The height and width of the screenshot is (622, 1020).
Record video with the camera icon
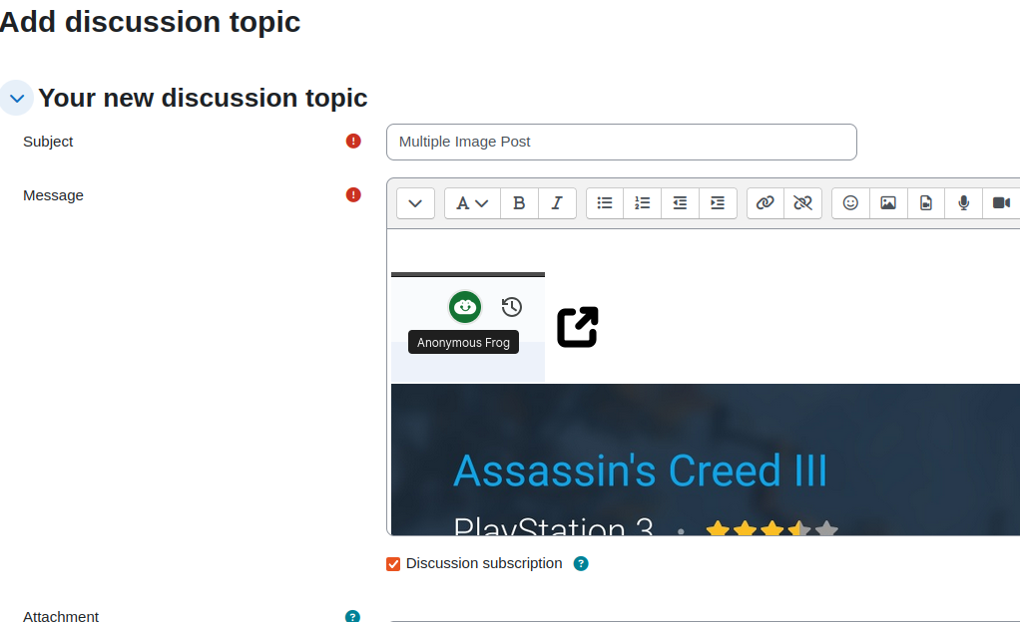tap(1001, 203)
